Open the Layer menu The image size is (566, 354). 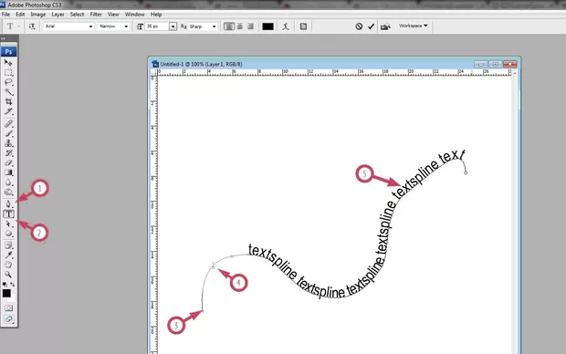(x=58, y=15)
